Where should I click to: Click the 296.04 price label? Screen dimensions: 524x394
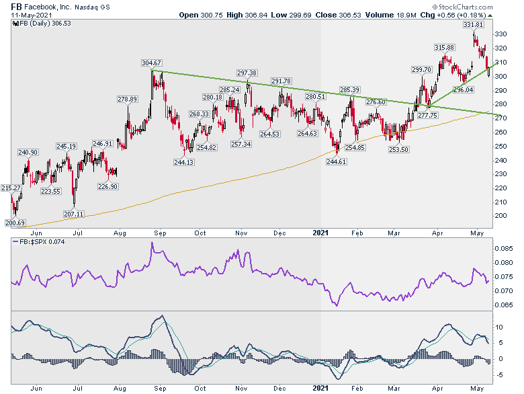463,89
